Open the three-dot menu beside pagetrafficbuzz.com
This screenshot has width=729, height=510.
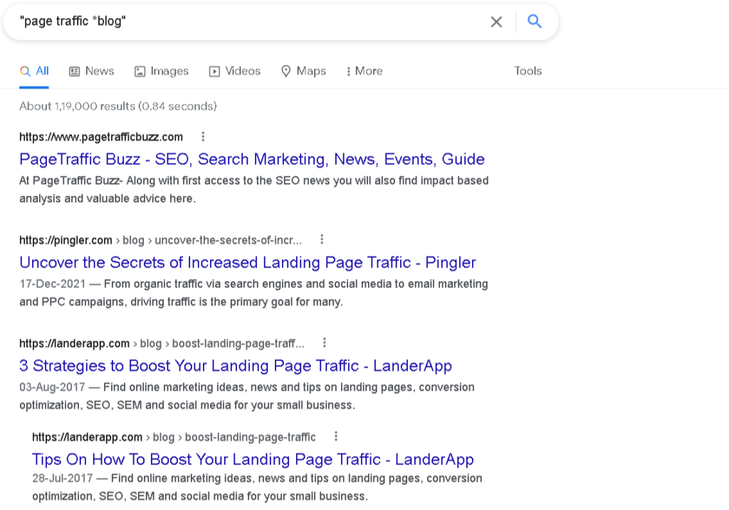click(204, 137)
